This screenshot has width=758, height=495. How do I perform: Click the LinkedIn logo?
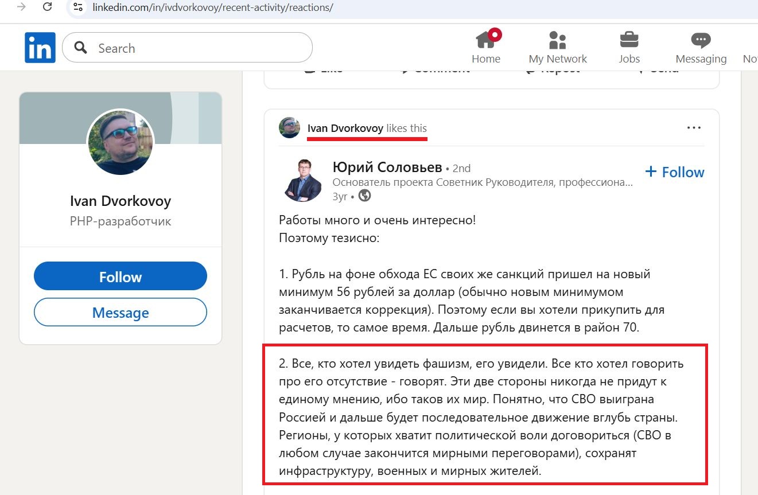tap(40, 48)
